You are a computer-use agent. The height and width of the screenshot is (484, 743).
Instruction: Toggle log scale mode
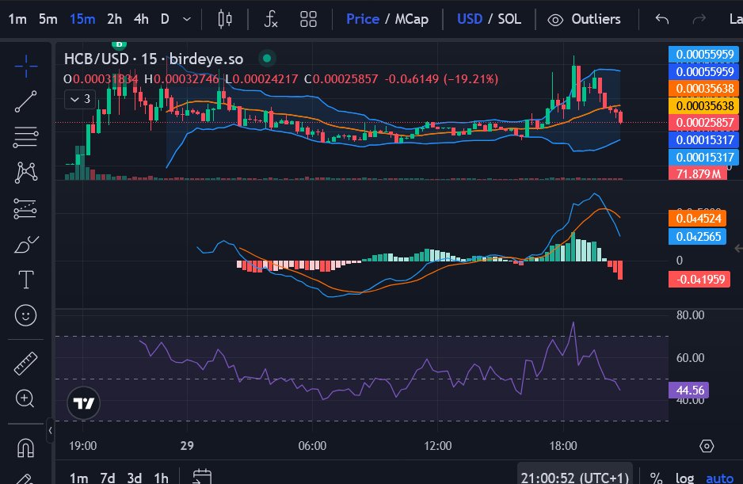coord(684,478)
